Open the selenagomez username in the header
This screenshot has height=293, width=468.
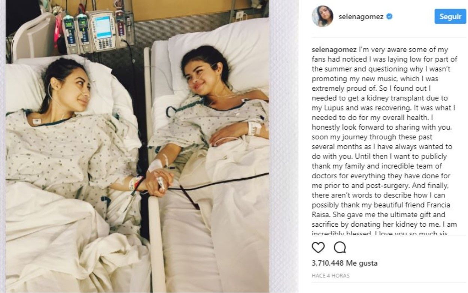361,16
